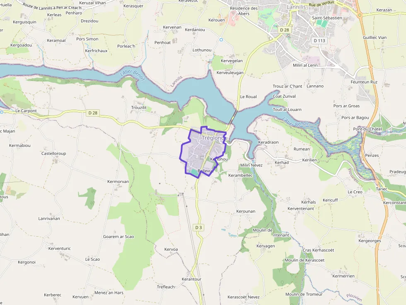The width and height of the screenshot is (406, 305).
Task: Click the D 3 road shield
Action: (x=198, y=227)
